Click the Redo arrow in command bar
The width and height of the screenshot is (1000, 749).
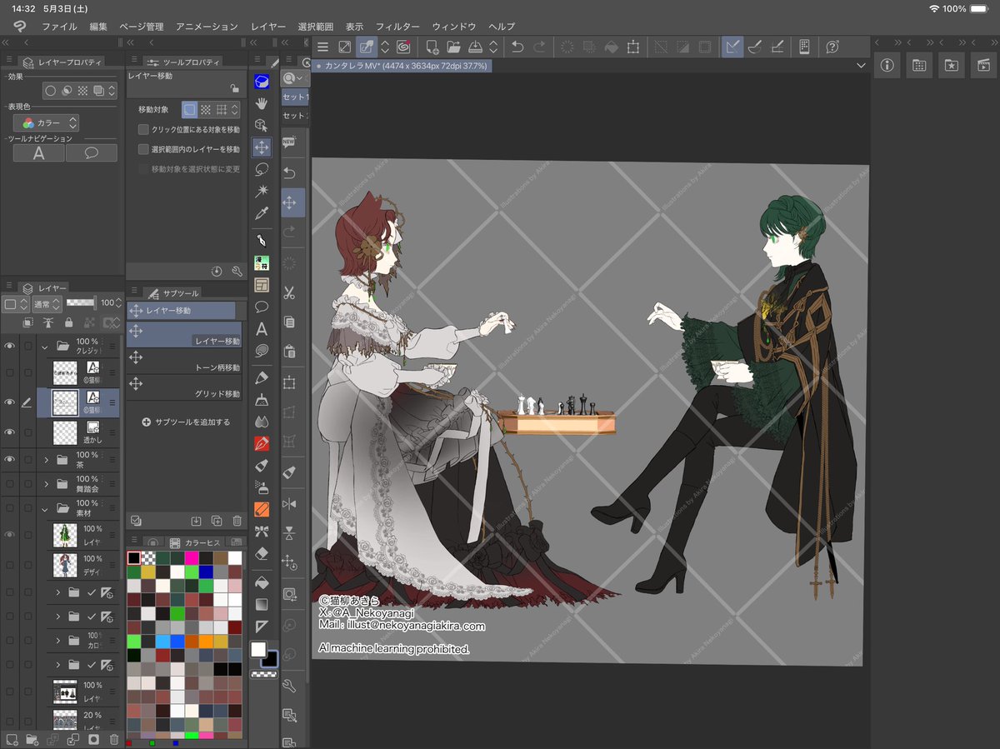coord(539,47)
